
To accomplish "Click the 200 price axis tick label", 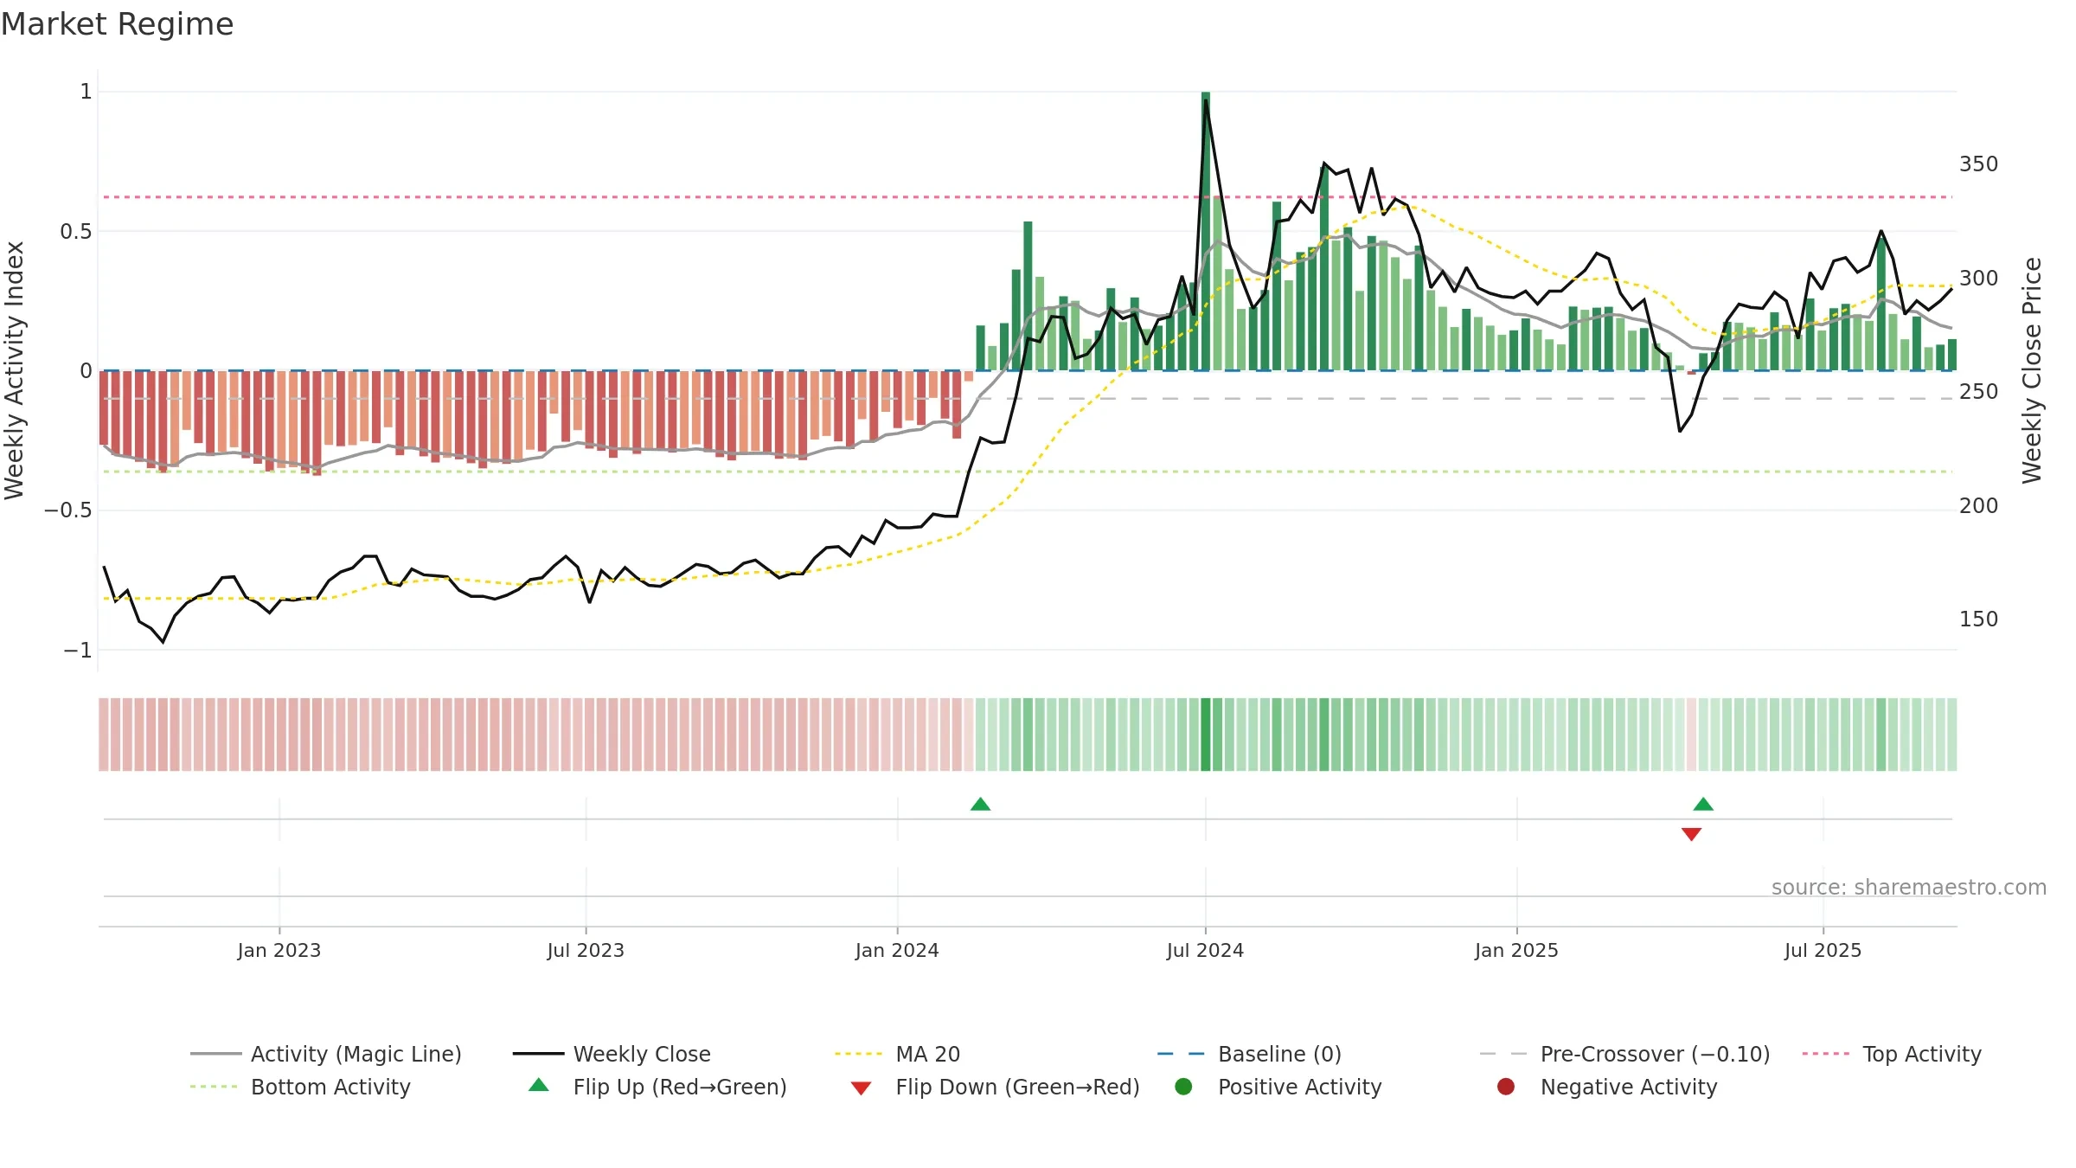I will pos(1978,506).
